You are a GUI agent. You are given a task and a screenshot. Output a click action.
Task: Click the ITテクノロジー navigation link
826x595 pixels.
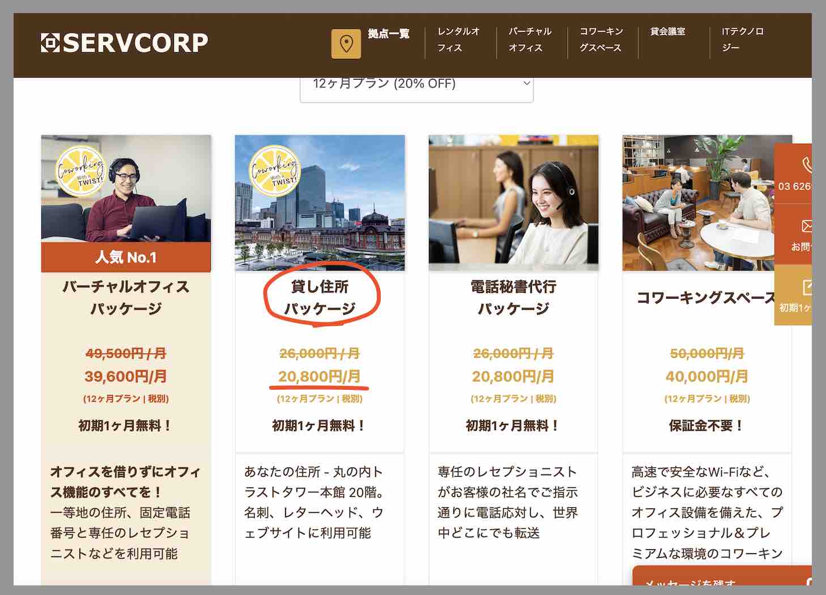pyautogui.click(x=742, y=41)
